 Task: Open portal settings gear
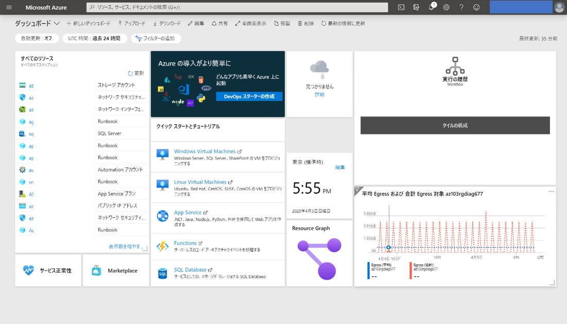coord(446,7)
